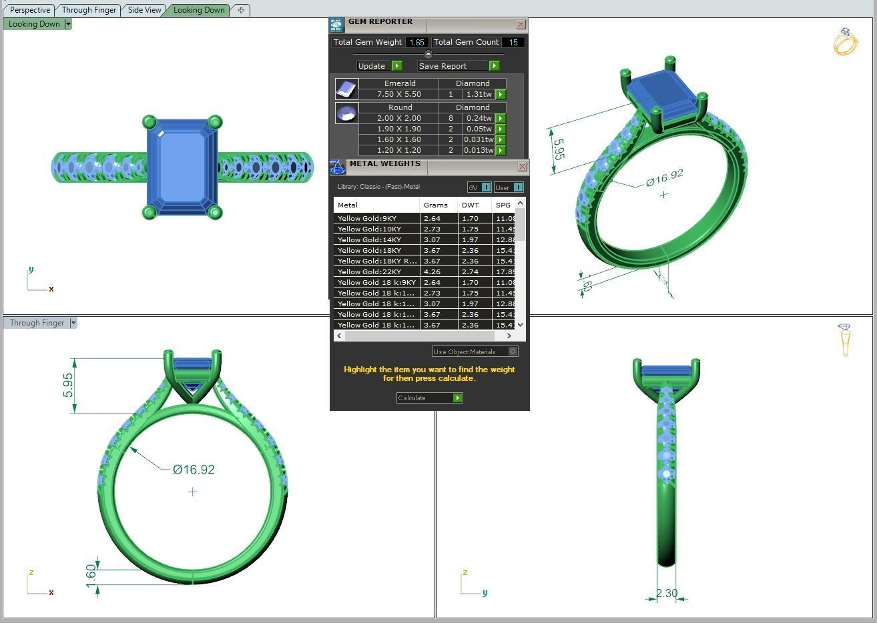
Task: Click metal list vertical scroll down arrow
Action: [520, 325]
